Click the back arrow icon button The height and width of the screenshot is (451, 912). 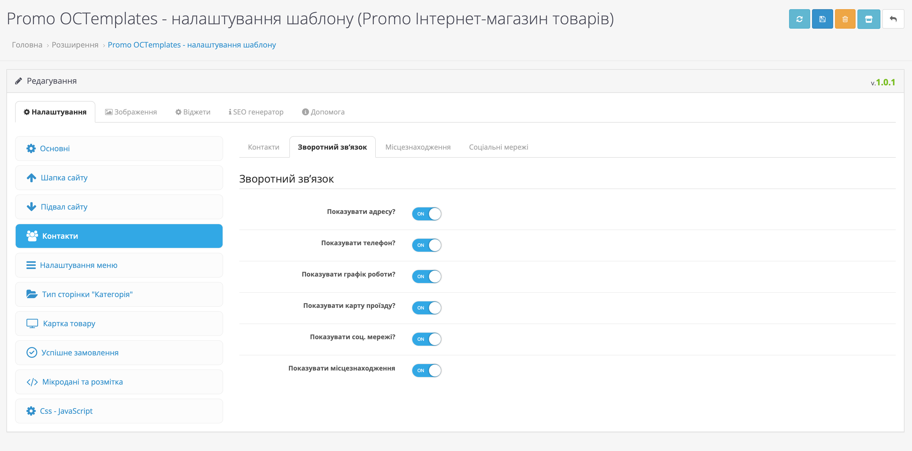pyautogui.click(x=893, y=19)
